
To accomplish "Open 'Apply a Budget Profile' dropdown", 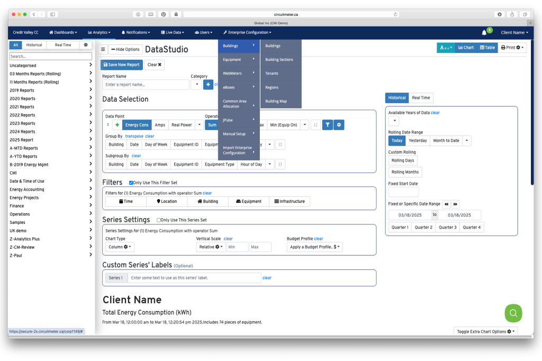I will tap(314, 247).
